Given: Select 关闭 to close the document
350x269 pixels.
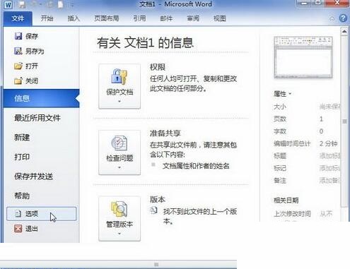Looking at the screenshot, I should pyautogui.click(x=26, y=81).
